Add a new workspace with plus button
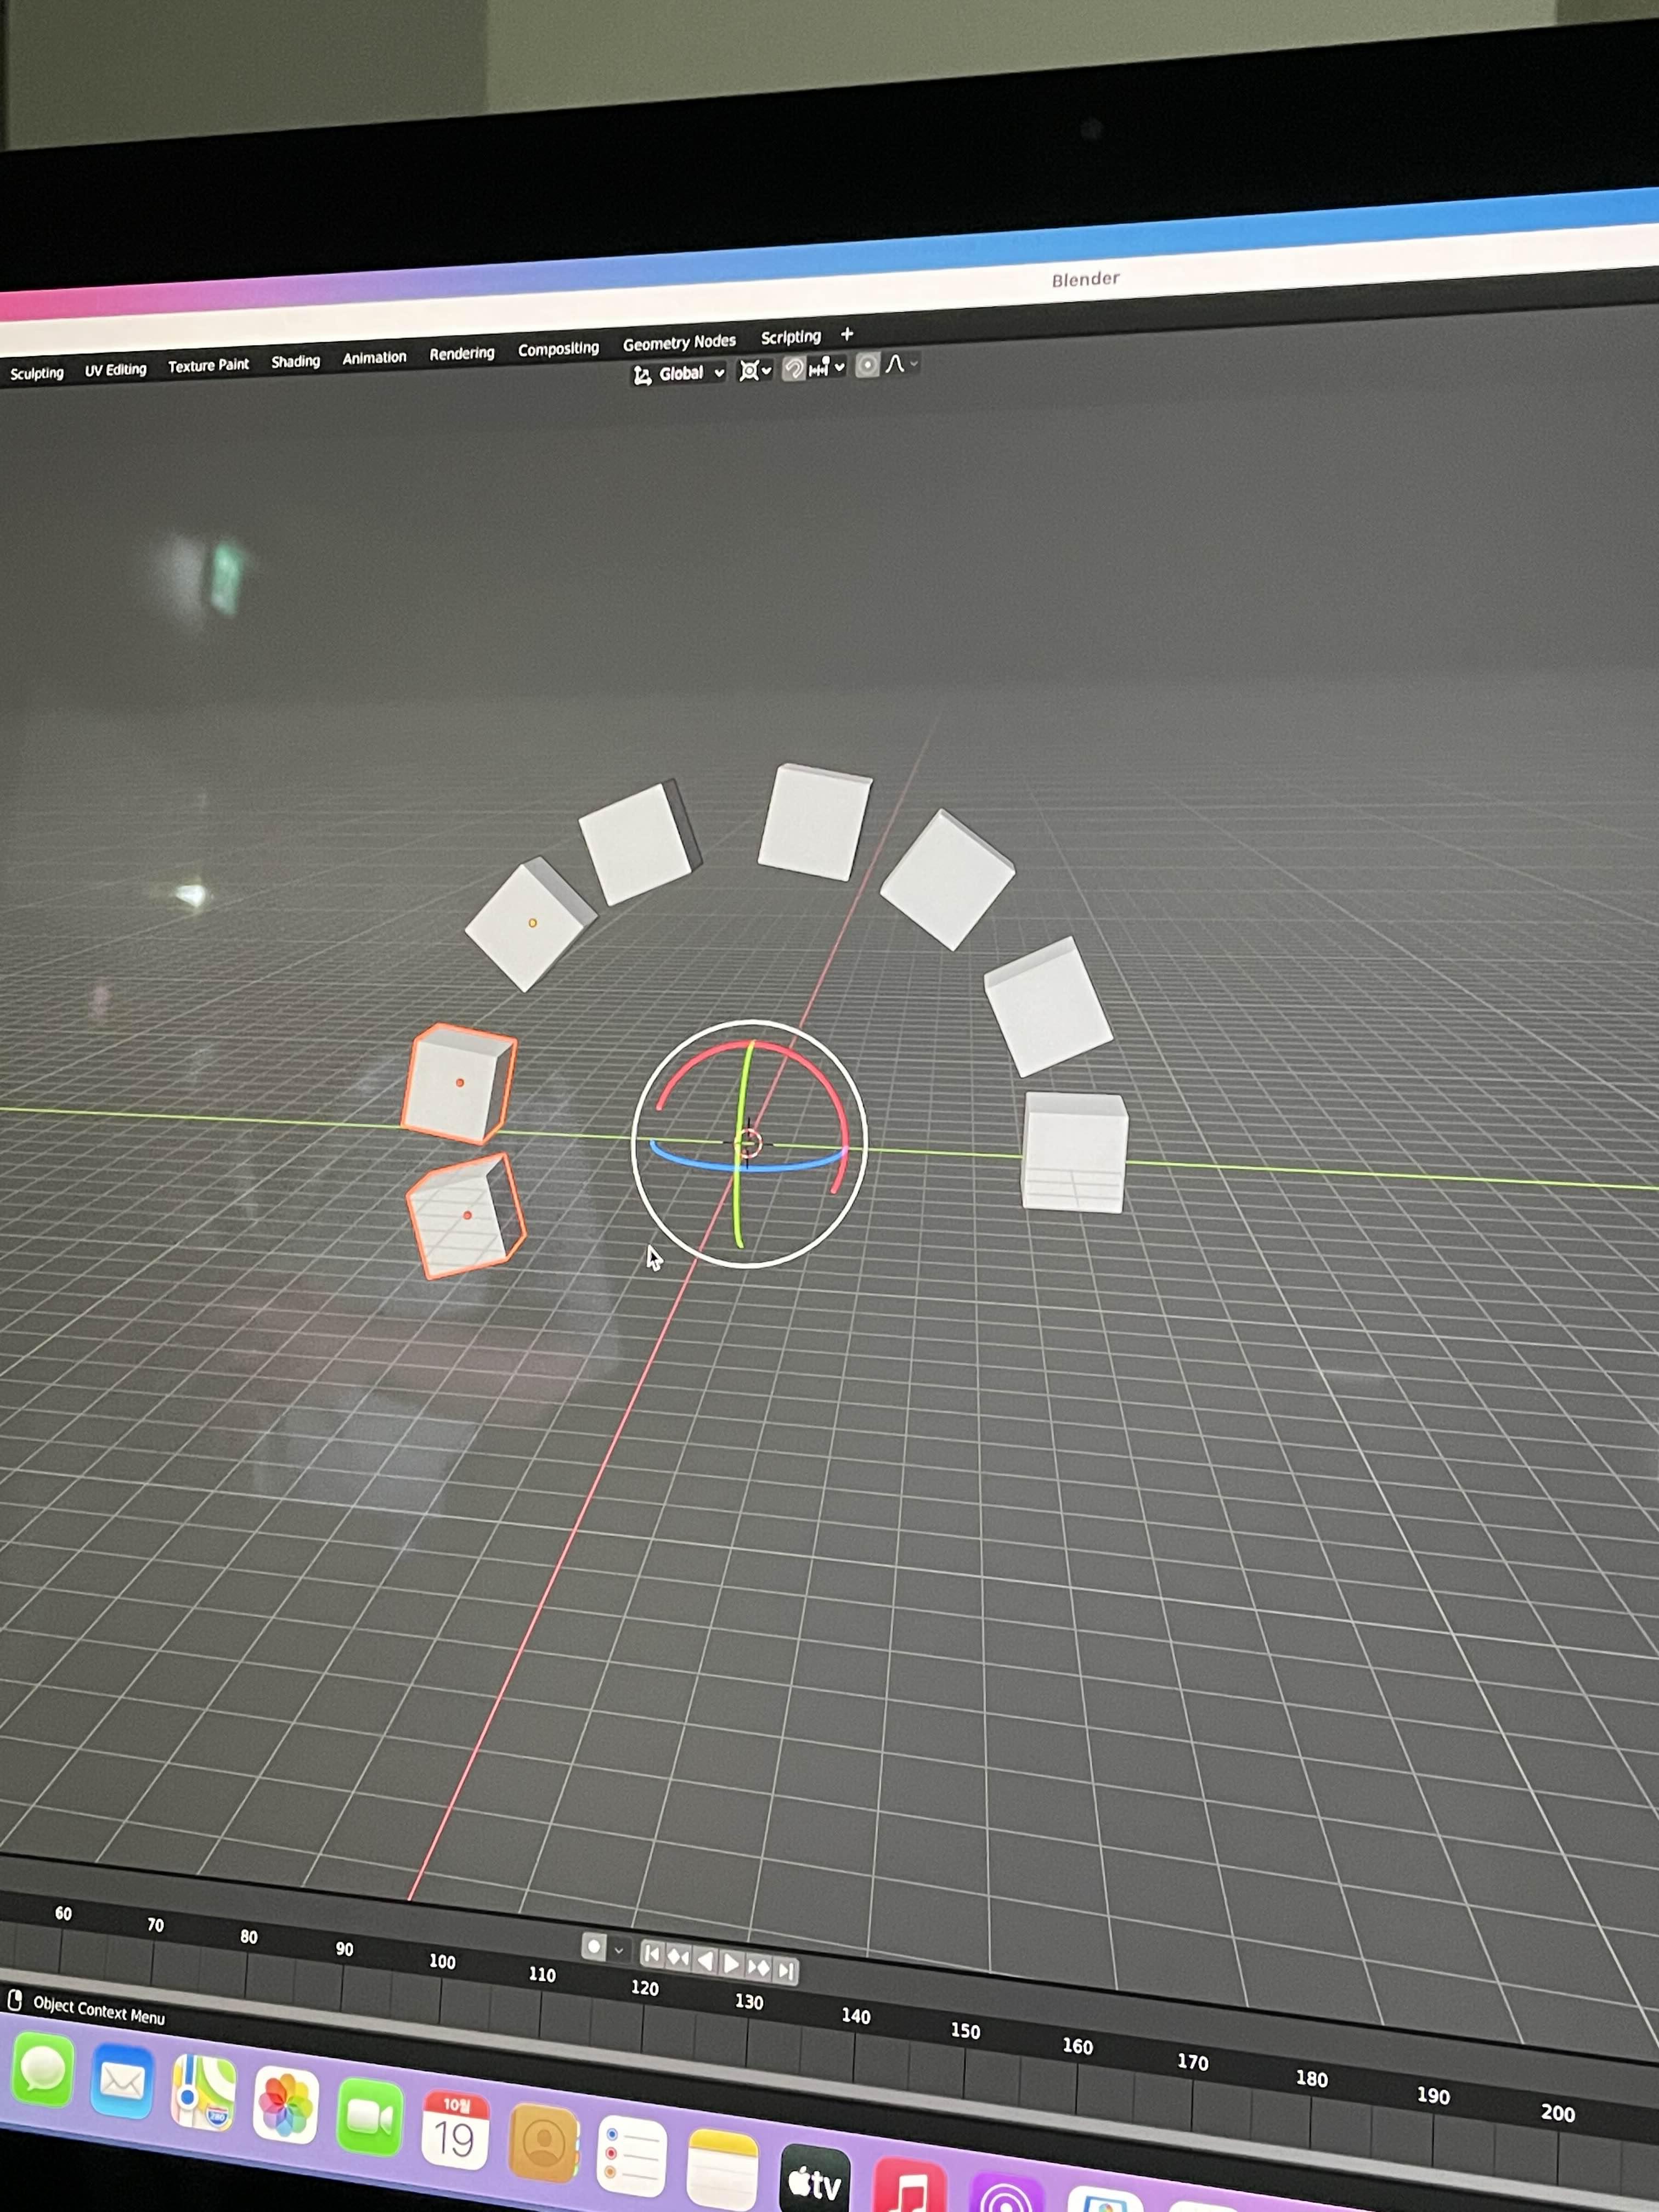Image resolution: width=1659 pixels, height=2212 pixels. click(847, 334)
